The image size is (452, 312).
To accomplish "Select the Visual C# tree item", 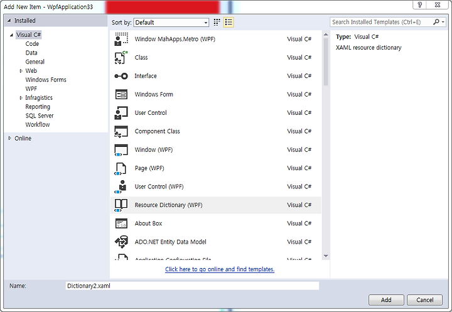I will pos(28,35).
